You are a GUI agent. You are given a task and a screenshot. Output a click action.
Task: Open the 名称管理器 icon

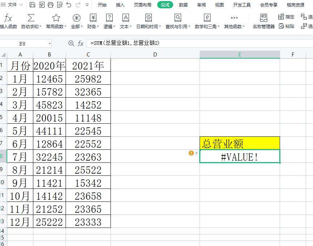coord(264,18)
